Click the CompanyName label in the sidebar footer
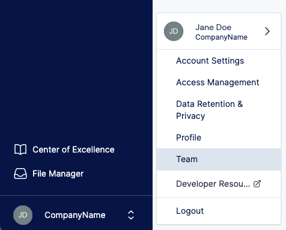This screenshot has width=286, height=230. tap(75, 215)
